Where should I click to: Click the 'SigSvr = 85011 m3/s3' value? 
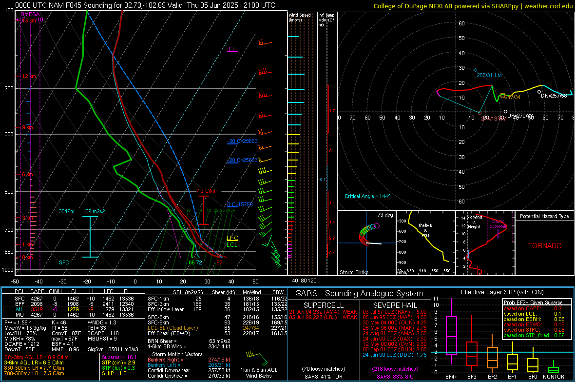(x=113, y=349)
